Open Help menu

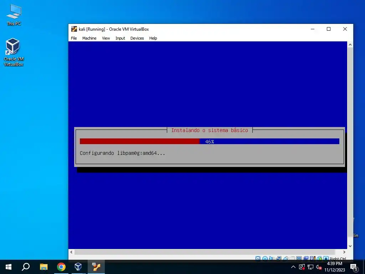click(153, 38)
